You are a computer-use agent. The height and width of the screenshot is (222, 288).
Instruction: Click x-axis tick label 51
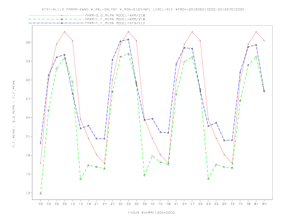[x=176, y=204]
